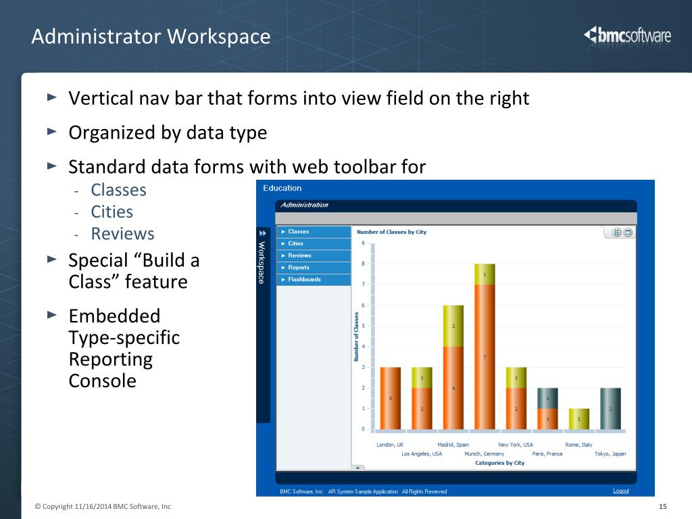Click the New York orange bar segment
This screenshot has height=519, width=692.
(x=516, y=409)
